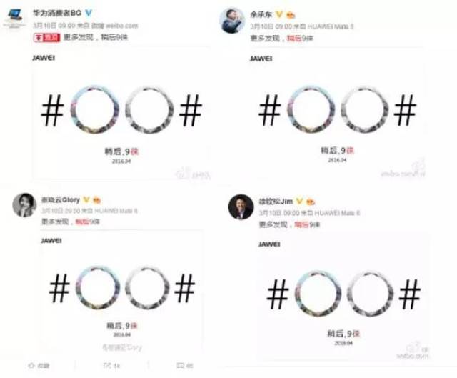Click the membership badge icon beside 余承东

(291, 14)
